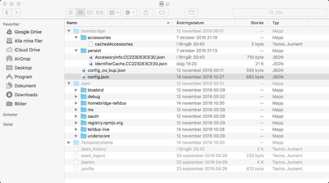Switch to list view
Screen dimensions: 329x183
80,12
